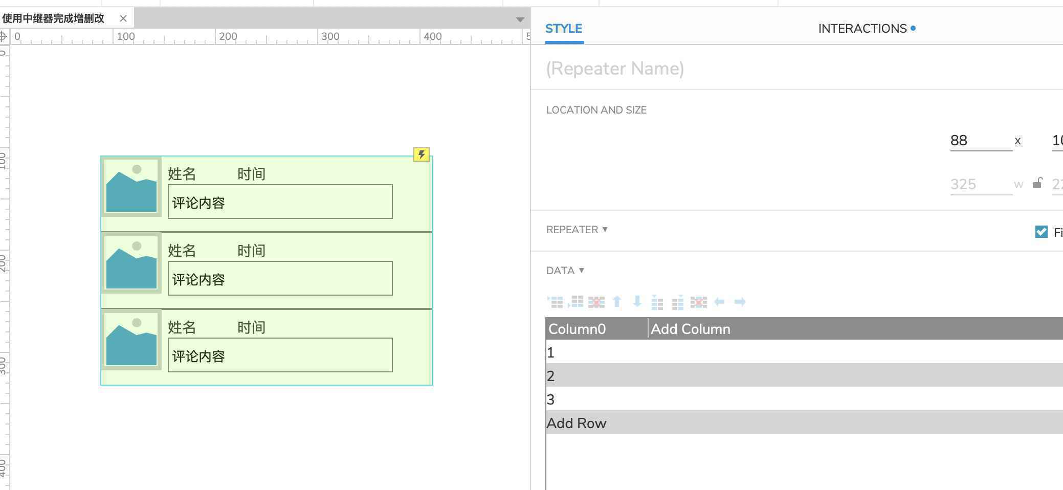Select data row 2
This screenshot has width=1063, height=490.
click(804, 376)
